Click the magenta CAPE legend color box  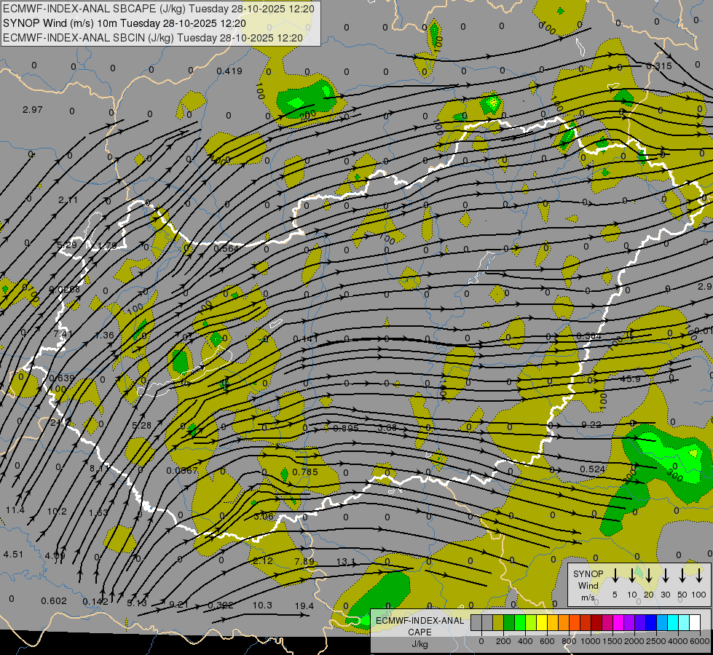coord(619,622)
